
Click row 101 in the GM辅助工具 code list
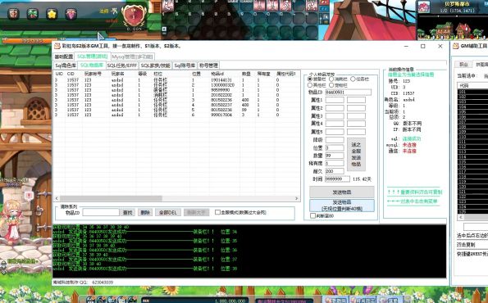pos(472,92)
